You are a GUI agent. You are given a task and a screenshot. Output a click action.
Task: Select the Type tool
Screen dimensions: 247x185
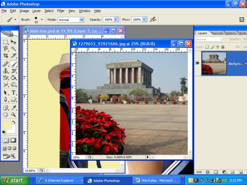click(14, 92)
